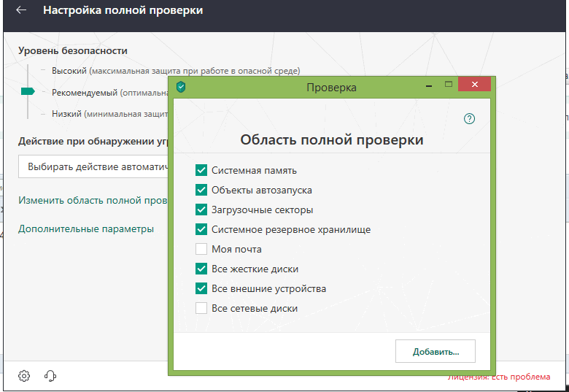Viewport: 569px width, 392px height.
Task: Set the security slider to Низкий
Action: coord(28,114)
